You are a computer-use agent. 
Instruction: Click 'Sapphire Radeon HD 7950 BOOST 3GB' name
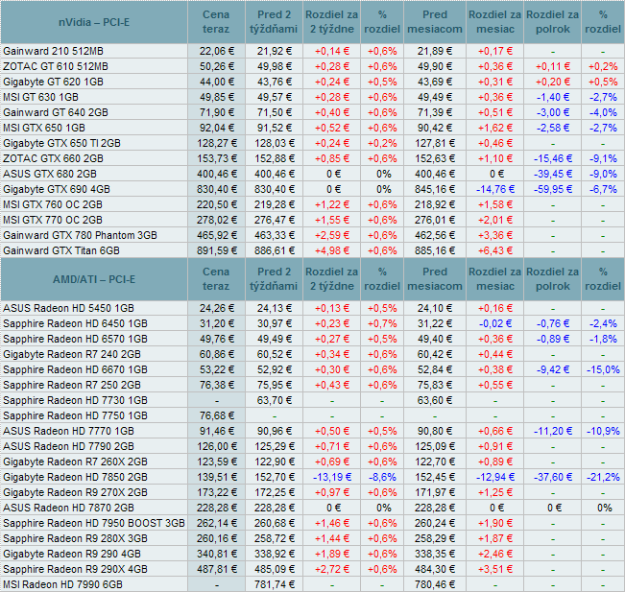(x=94, y=523)
